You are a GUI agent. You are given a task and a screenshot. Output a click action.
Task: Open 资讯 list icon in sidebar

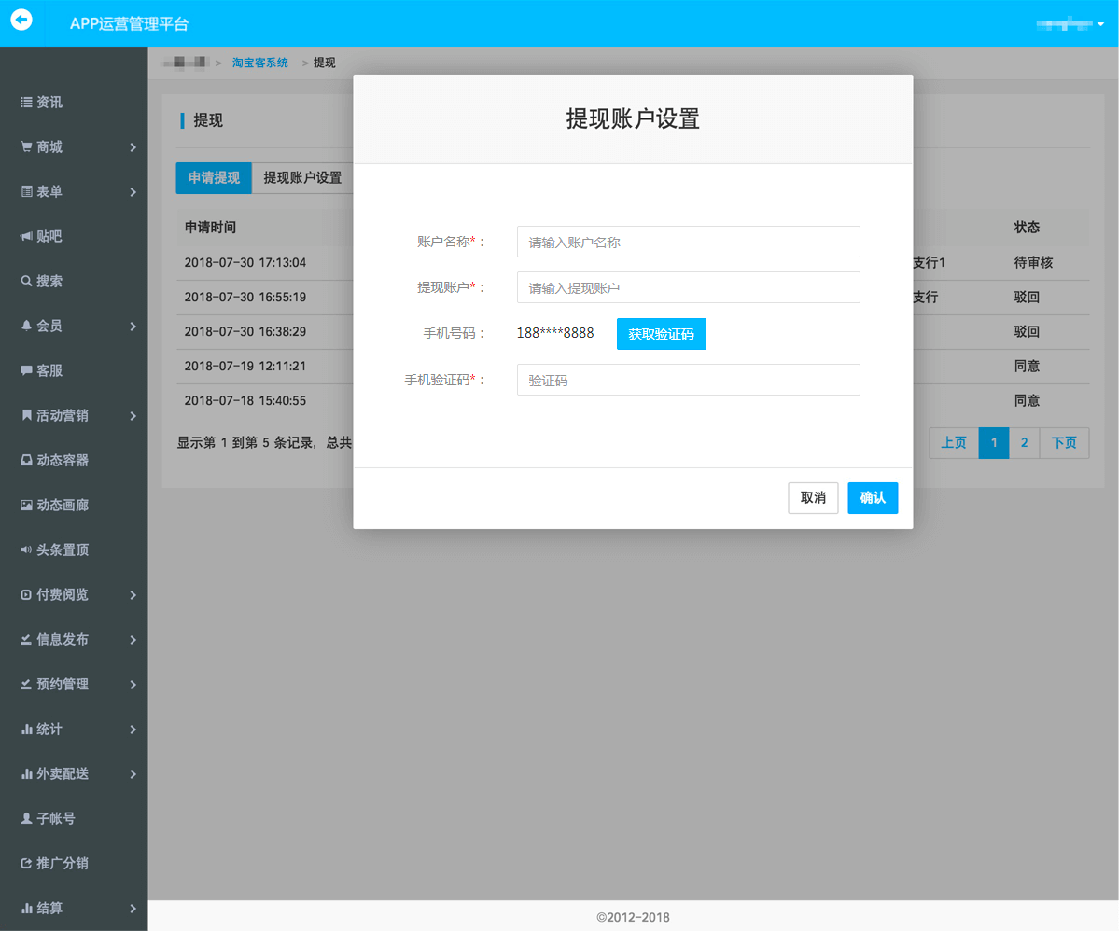26,103
